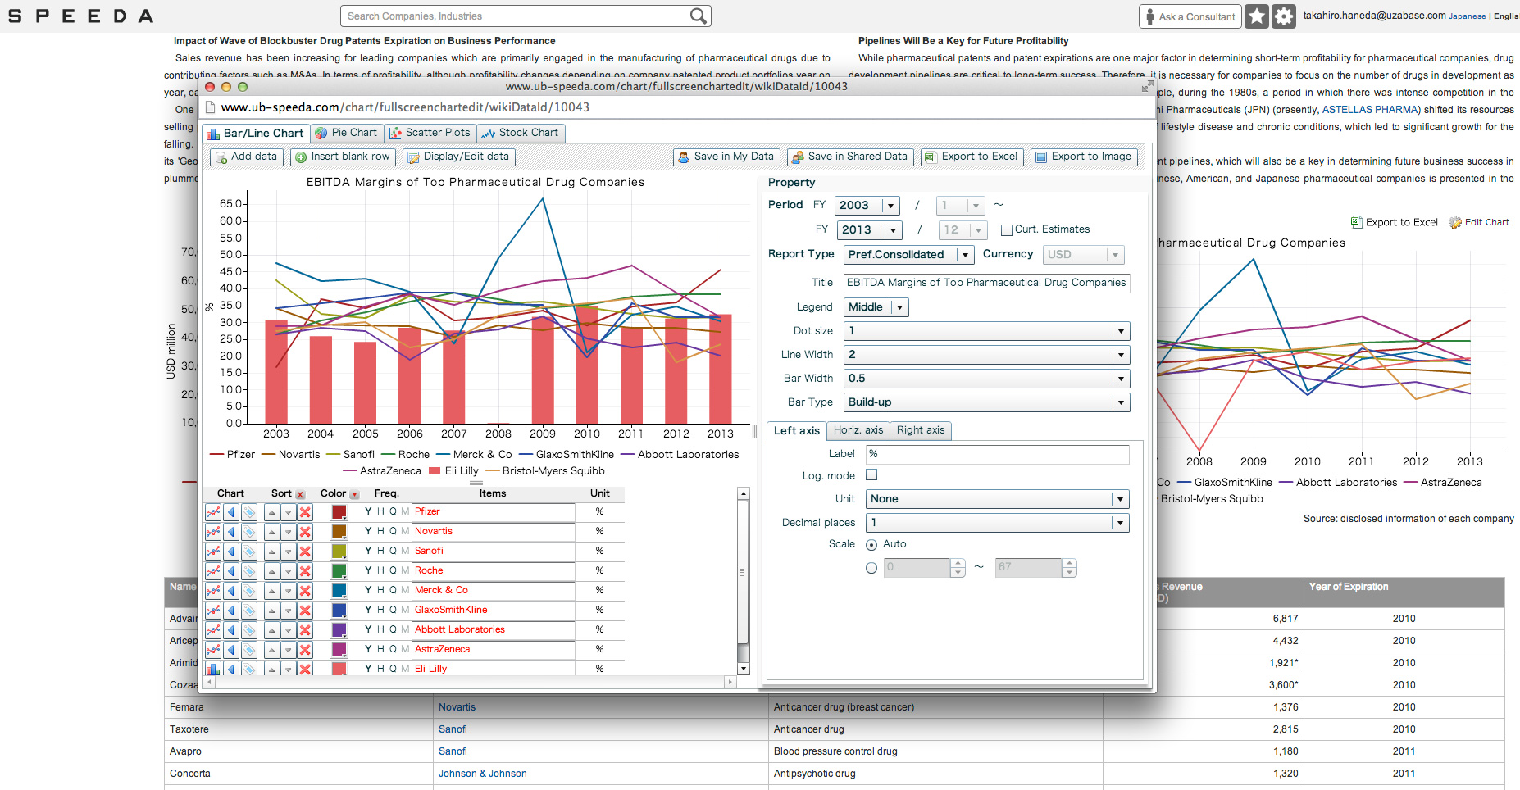1520x790 pixels.
Task: Click the Export to Image button
Action: pyautogui.click(x=1084, y=157)
